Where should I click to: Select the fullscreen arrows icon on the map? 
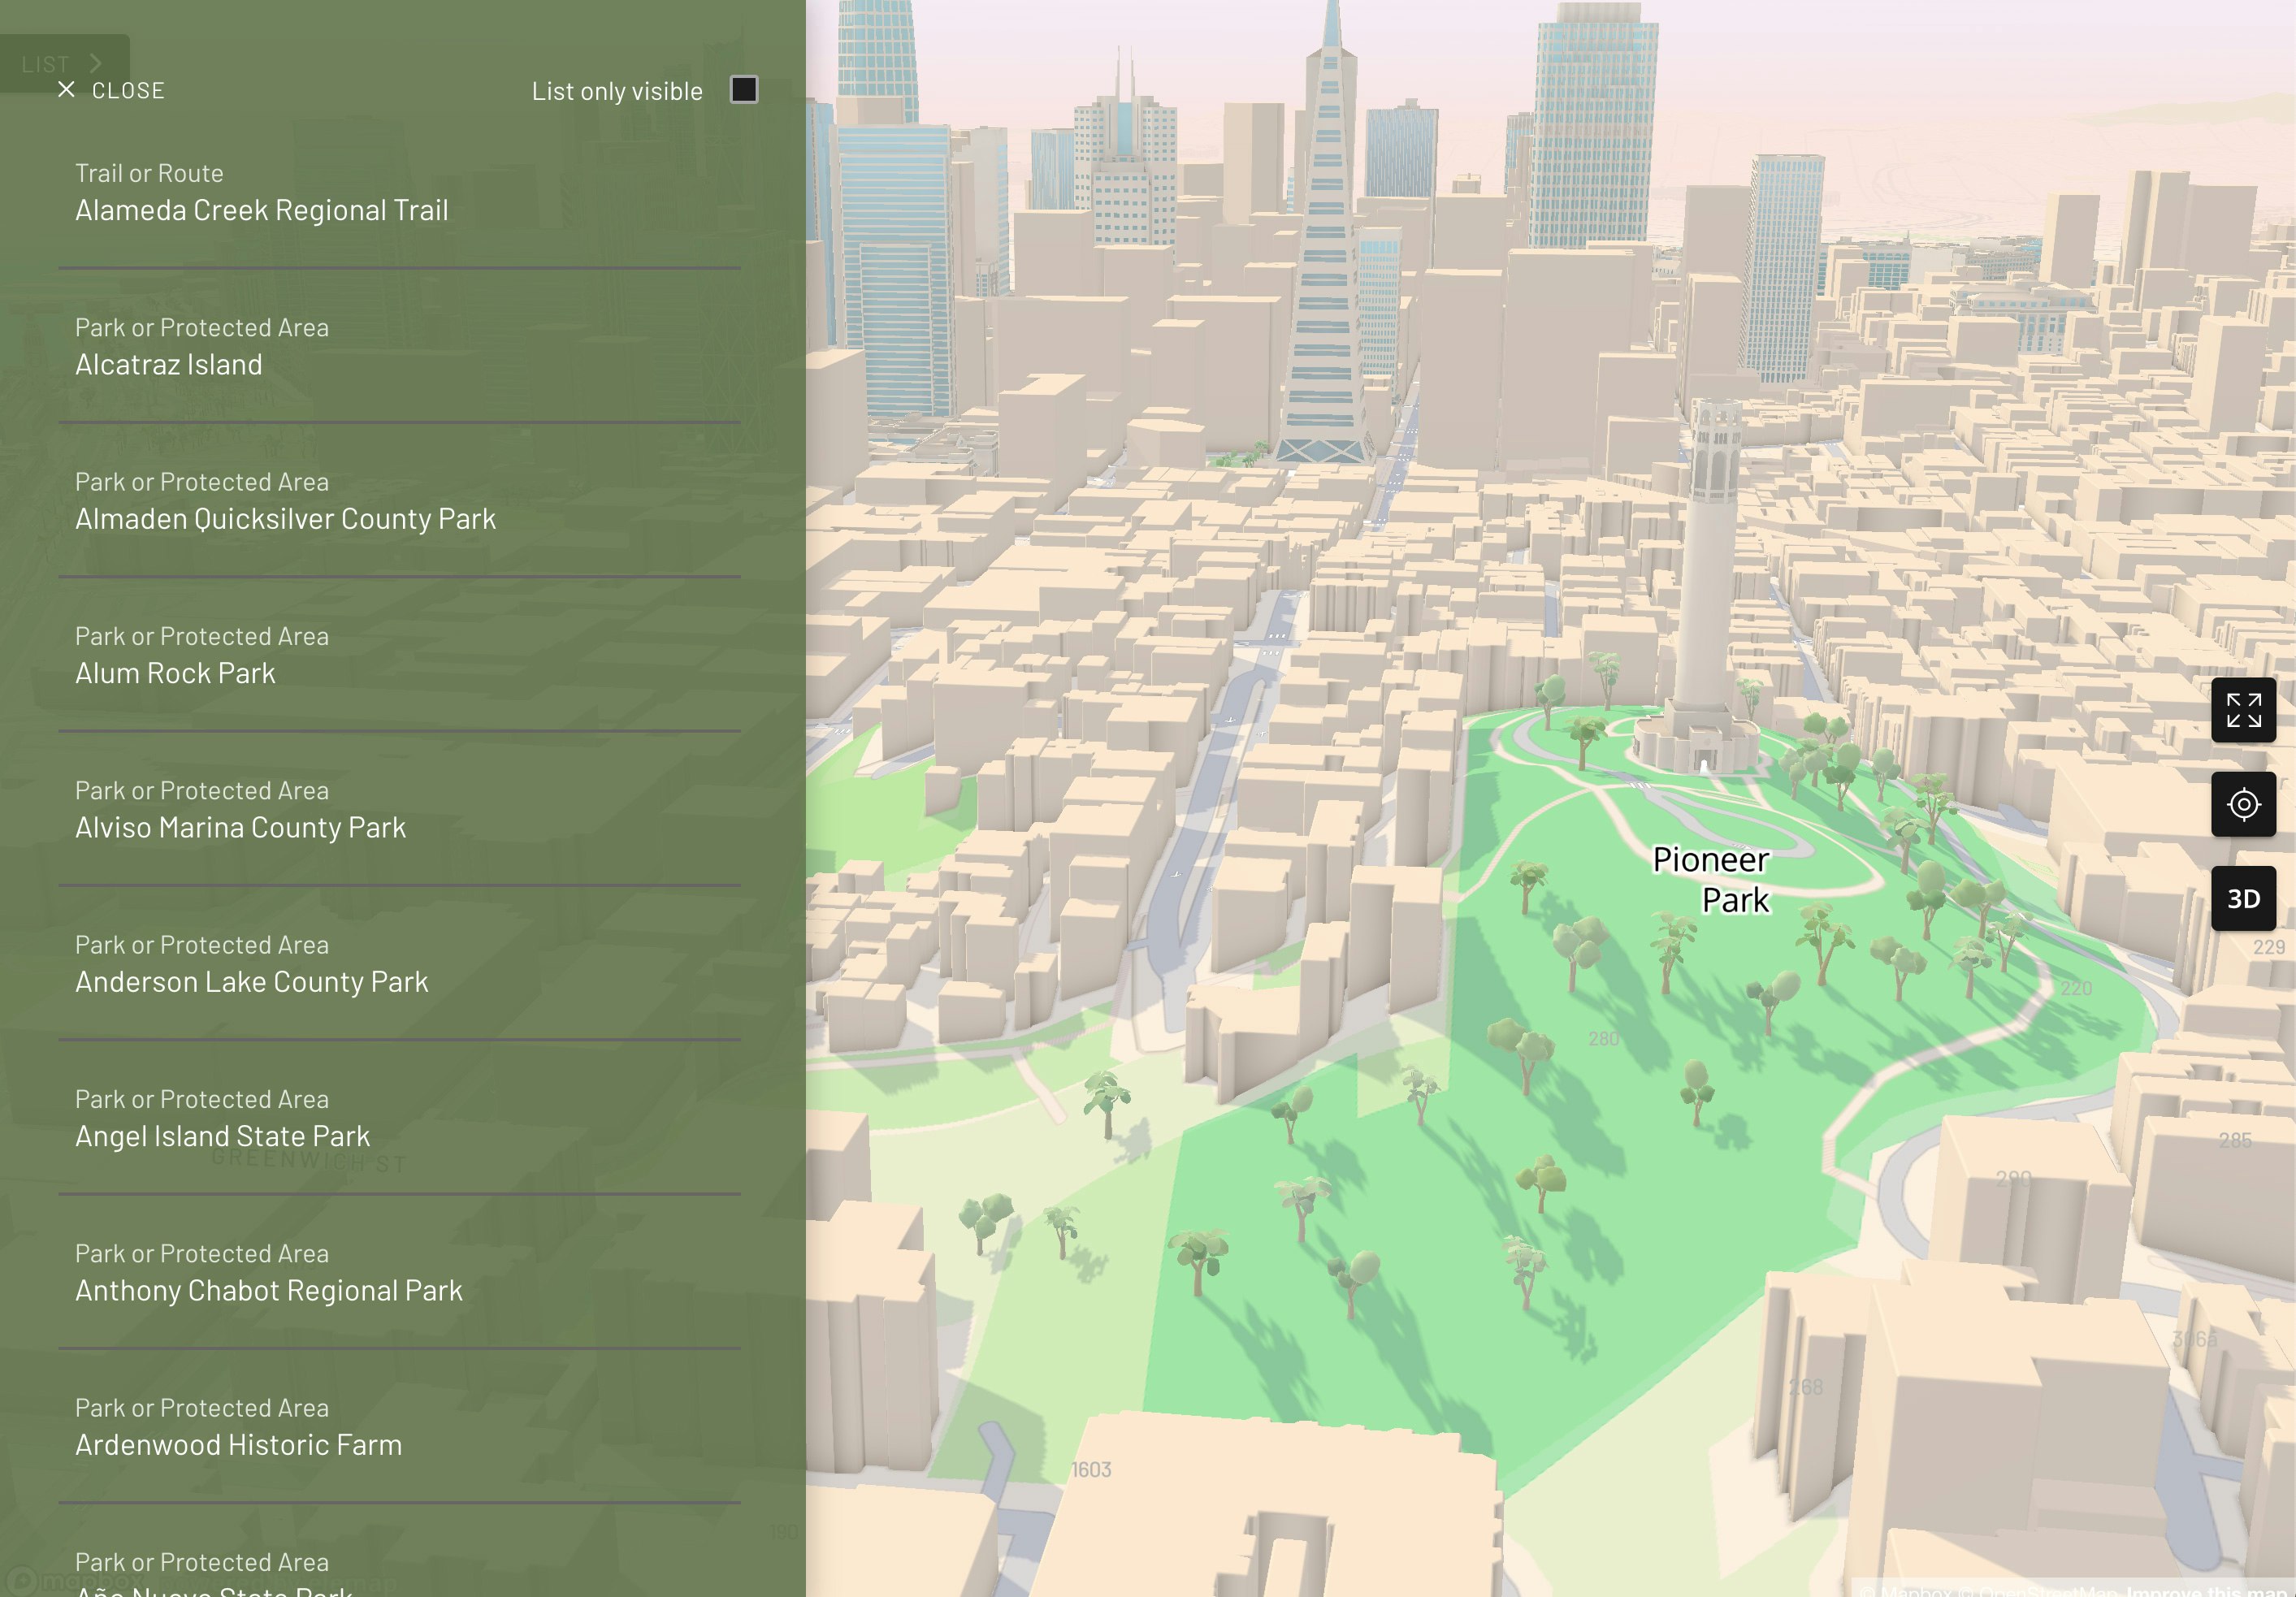pyautogui.click(x=2243, y=711)
